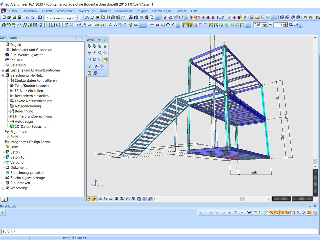This screenshot has height=240, width=320.
Task: Expand the Lastfälle und LF-Kombinationen node
Action: click(3, 70)
